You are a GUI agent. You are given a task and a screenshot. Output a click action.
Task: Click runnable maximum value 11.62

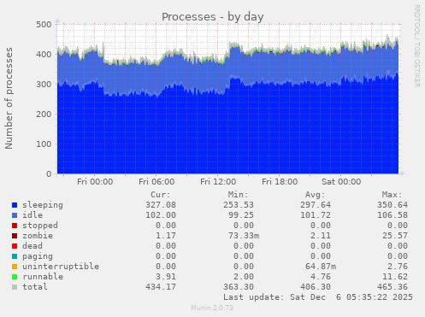pyautogui.click(x=395, y=277)
